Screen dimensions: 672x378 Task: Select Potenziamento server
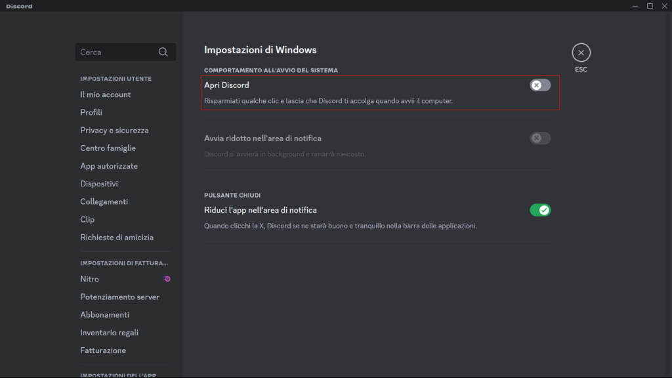coord(119,297)
